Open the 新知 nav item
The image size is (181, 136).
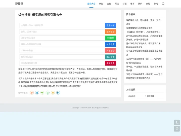pyautogui.click(x=101, y=4)
